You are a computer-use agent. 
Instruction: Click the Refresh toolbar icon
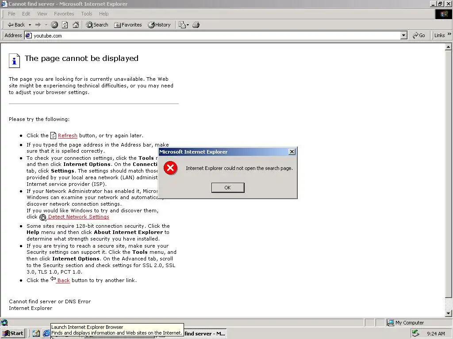(x=65, y=25)
